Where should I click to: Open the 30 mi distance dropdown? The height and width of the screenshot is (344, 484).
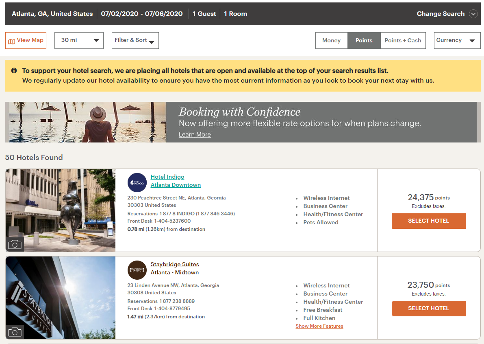pos(79,41)
